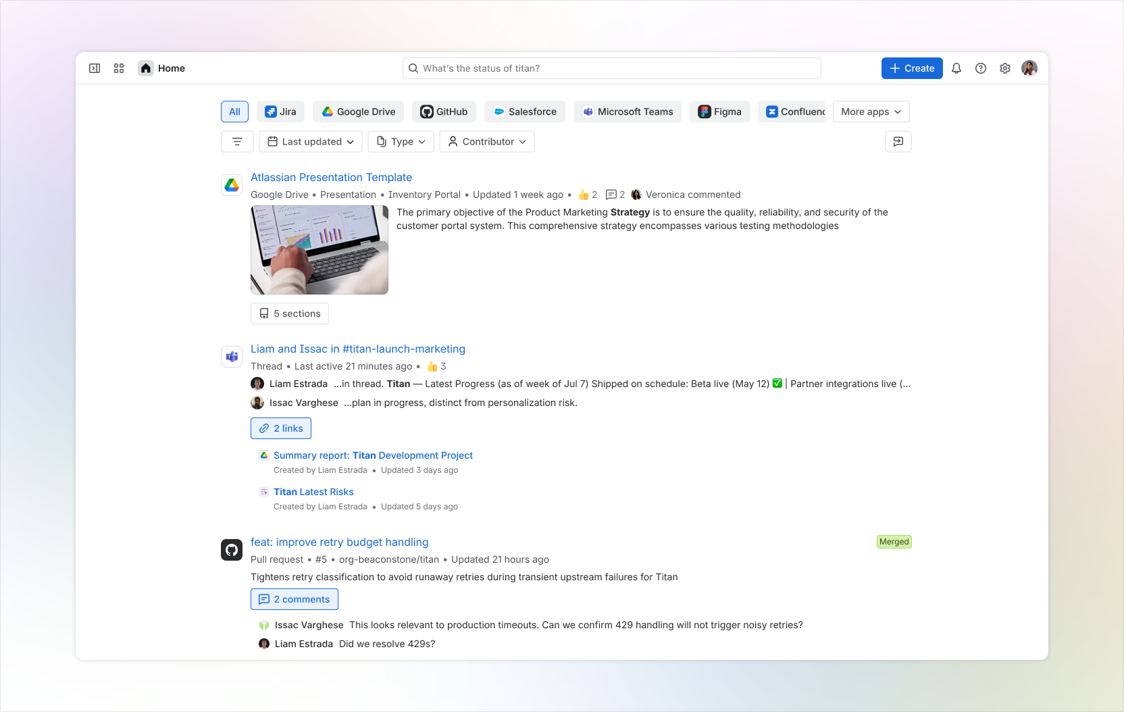Click the search input field
The height and width of the screenshot is (712, 1124).
[x=612, y=68]
